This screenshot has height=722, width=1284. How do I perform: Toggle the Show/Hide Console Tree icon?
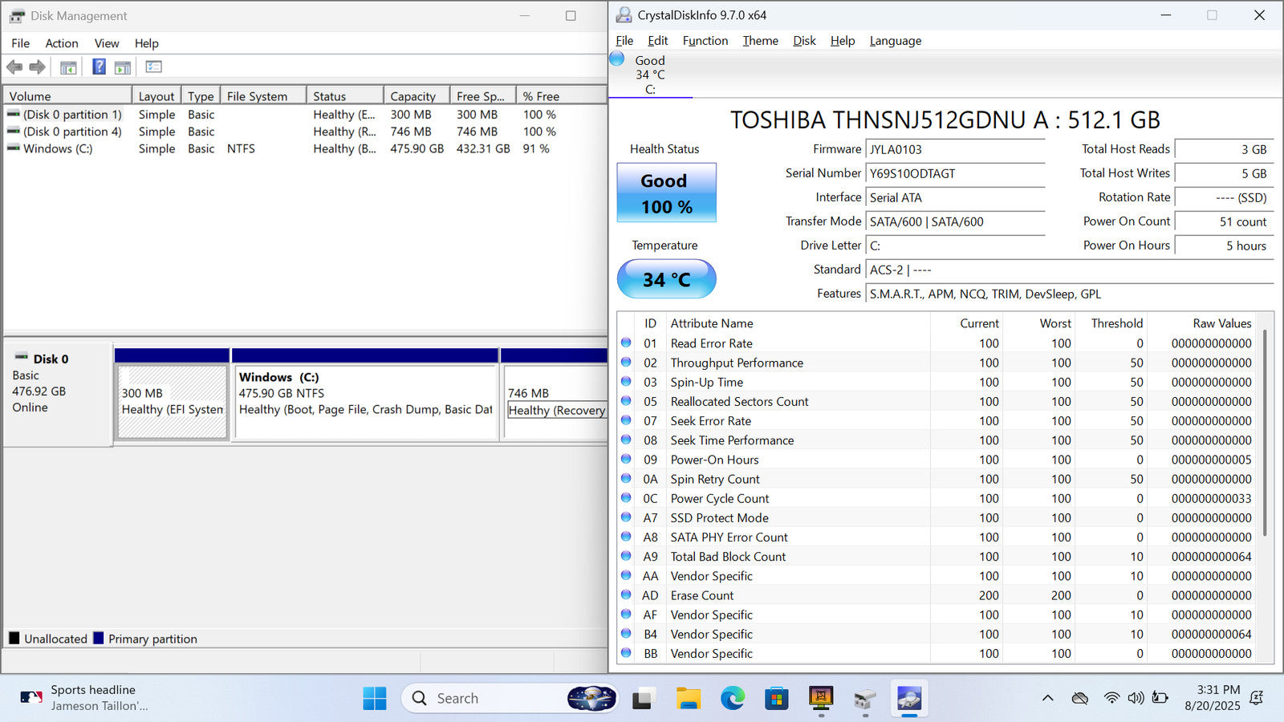[68, 67]
